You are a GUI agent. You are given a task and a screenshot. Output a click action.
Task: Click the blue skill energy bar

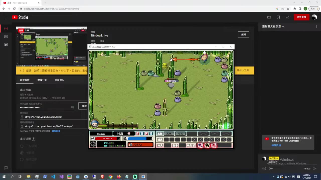140,138
